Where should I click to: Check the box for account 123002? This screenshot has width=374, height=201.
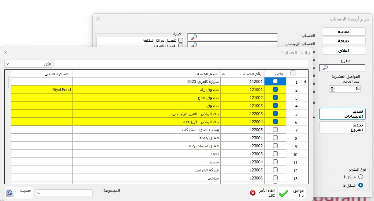(275, 146)
